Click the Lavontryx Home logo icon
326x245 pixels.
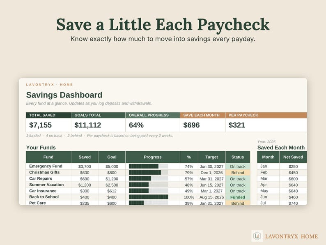tap(257, 236)
